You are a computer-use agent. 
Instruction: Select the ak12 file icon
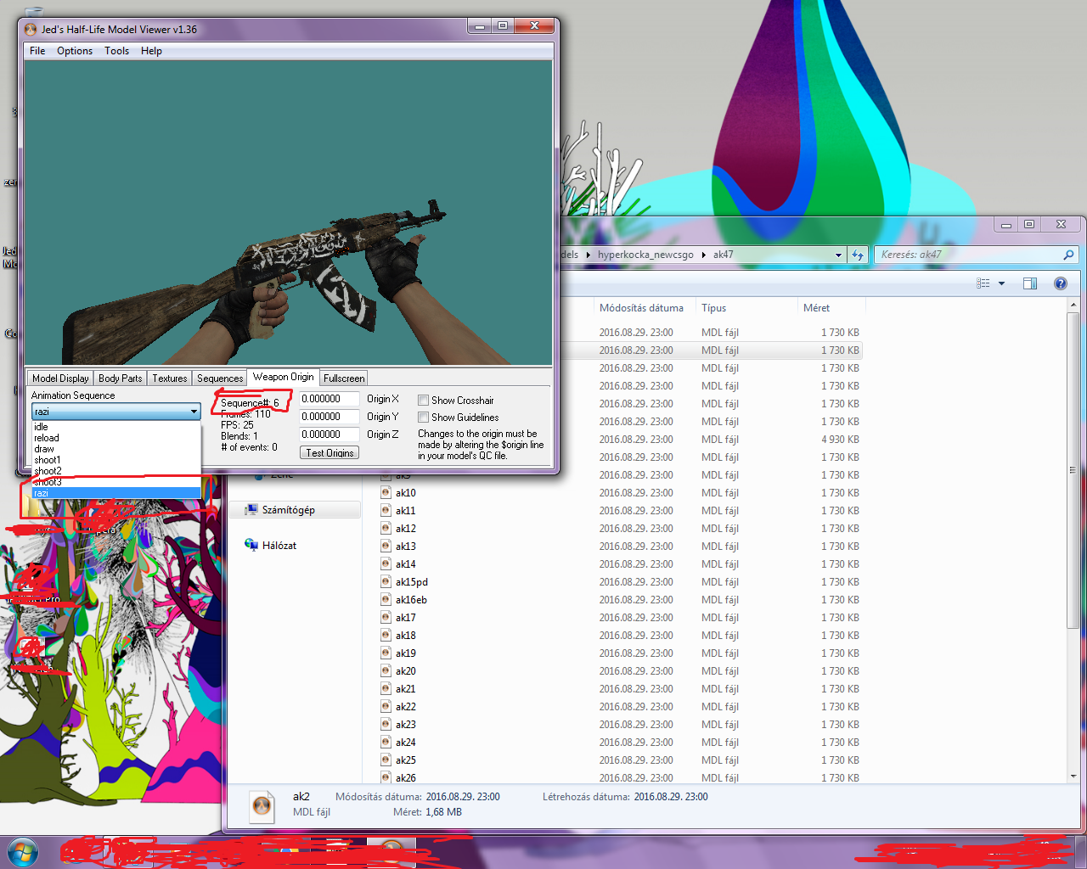pyautogui.click(x=386, y=528)
